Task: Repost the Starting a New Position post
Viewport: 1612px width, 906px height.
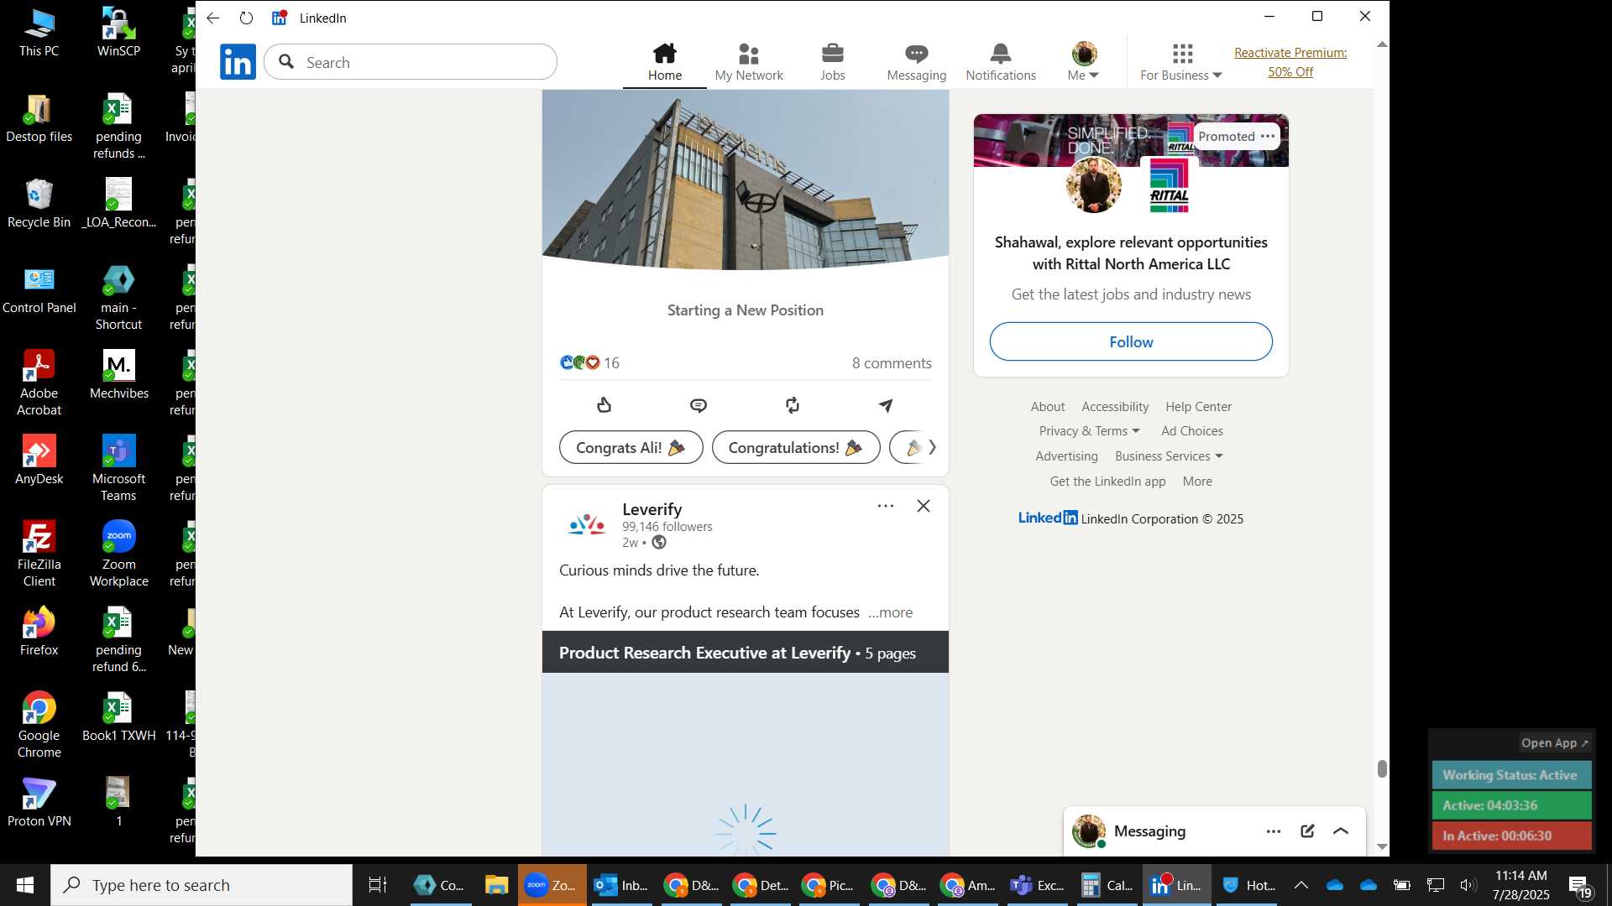Action: [x=793, y=406]
